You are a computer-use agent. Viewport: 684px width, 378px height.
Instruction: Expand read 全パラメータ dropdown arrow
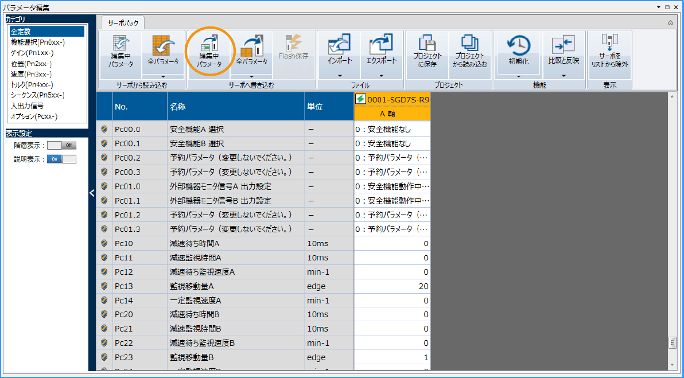[163, 76]
